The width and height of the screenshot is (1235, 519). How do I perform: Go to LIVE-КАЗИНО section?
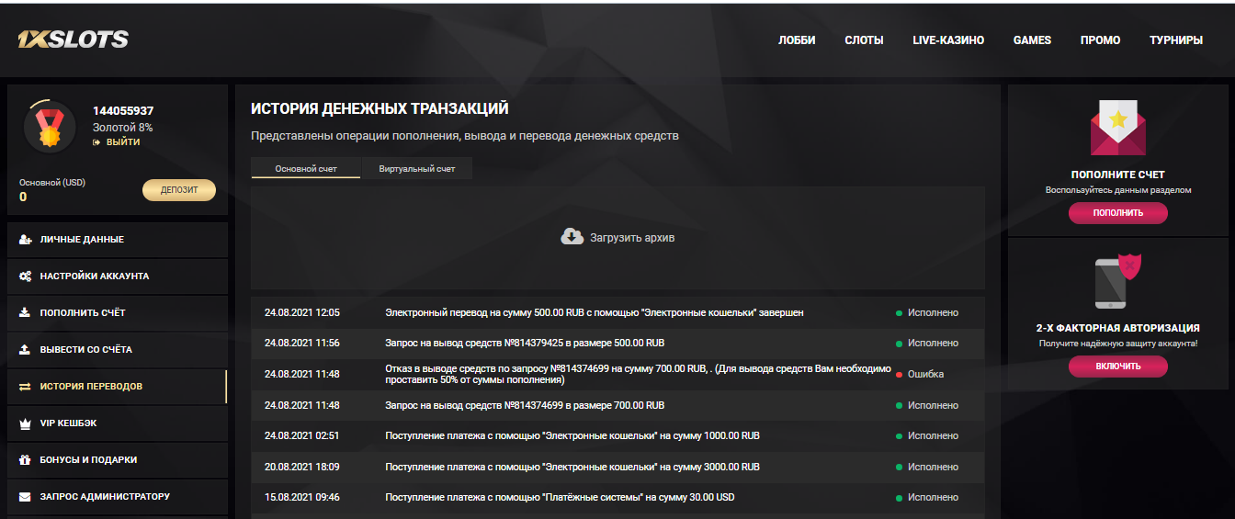point(948,40)
